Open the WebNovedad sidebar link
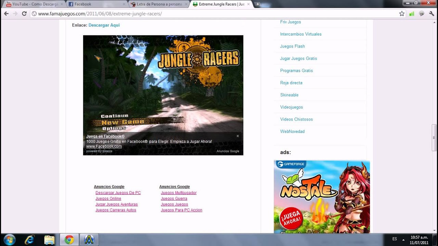The height and width of the screenshot is (246, 438). point(292,132)
